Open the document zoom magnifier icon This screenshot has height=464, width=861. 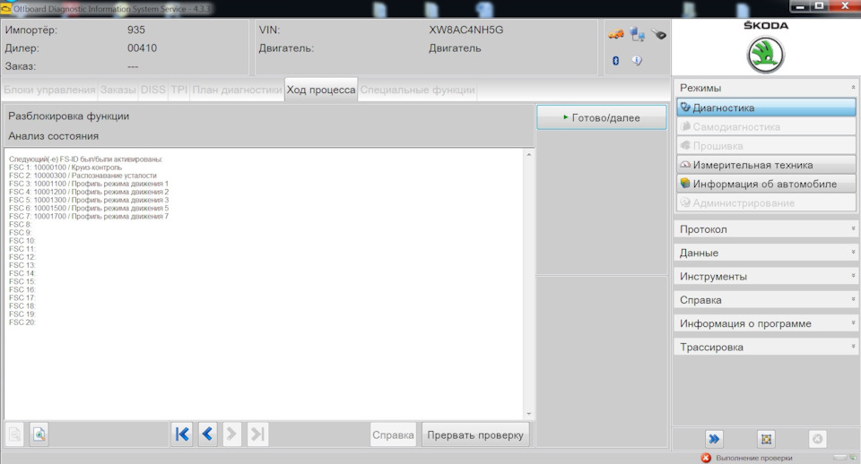coord(39,435)
